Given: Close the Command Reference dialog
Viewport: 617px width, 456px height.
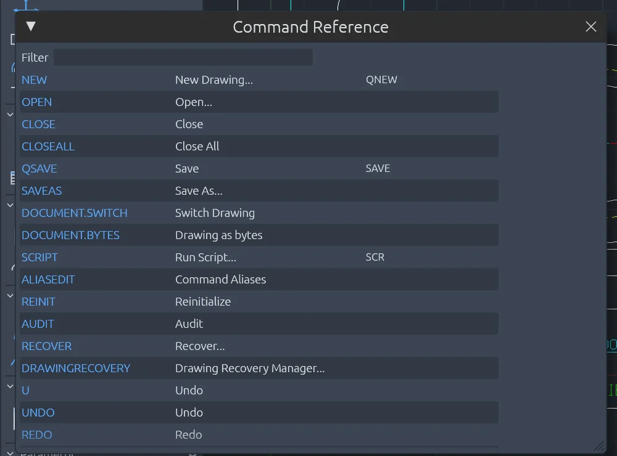Looking at the screenshot, I should pos(590,26).
